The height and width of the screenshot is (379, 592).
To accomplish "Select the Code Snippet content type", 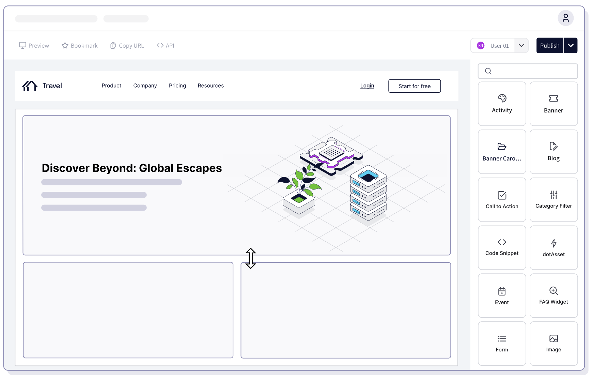I will pyautogui.click(x=502, y=248).
